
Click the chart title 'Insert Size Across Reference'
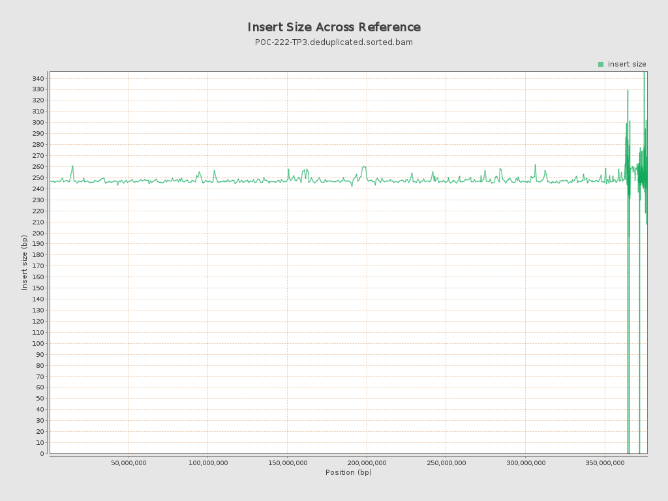tap(334, 27)
